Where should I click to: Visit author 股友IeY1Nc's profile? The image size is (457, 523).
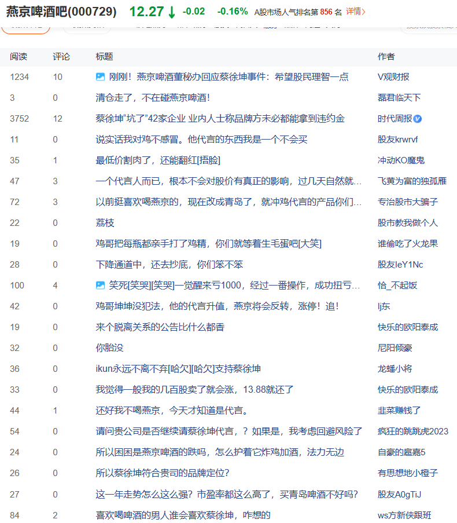(400, 265)
